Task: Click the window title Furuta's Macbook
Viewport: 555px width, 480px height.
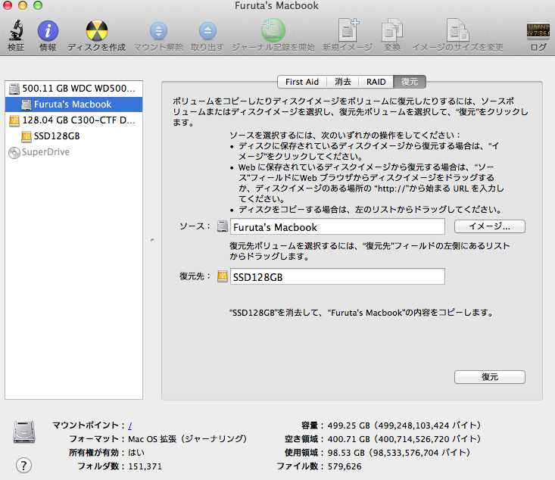Action: pos(276,5)
